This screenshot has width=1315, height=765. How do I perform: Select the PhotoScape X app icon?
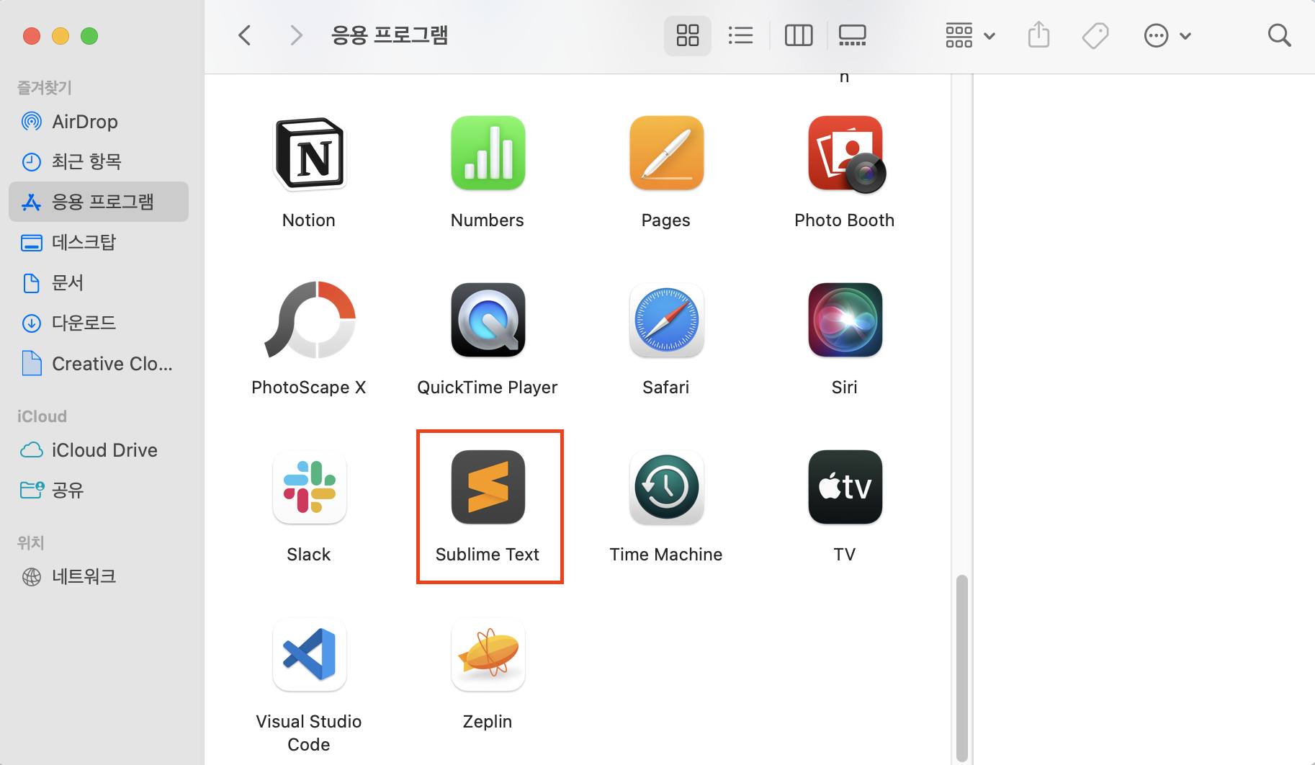(x=310, y=320)
